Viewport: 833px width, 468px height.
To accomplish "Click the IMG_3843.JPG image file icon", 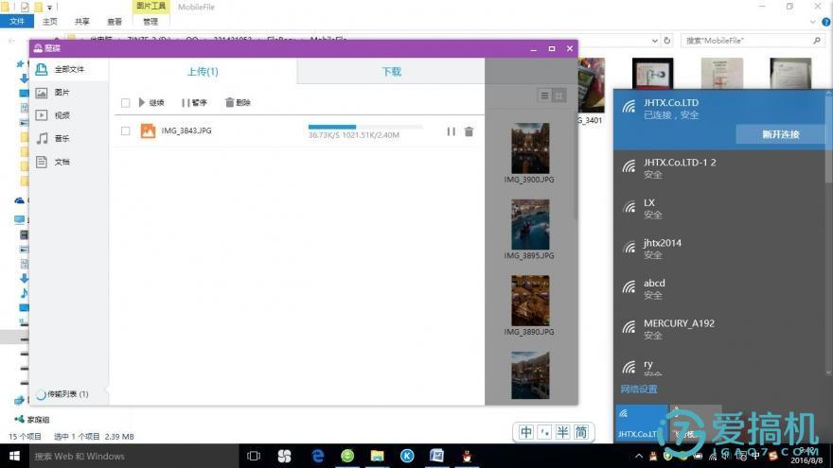I will click(x=148, y=130).
